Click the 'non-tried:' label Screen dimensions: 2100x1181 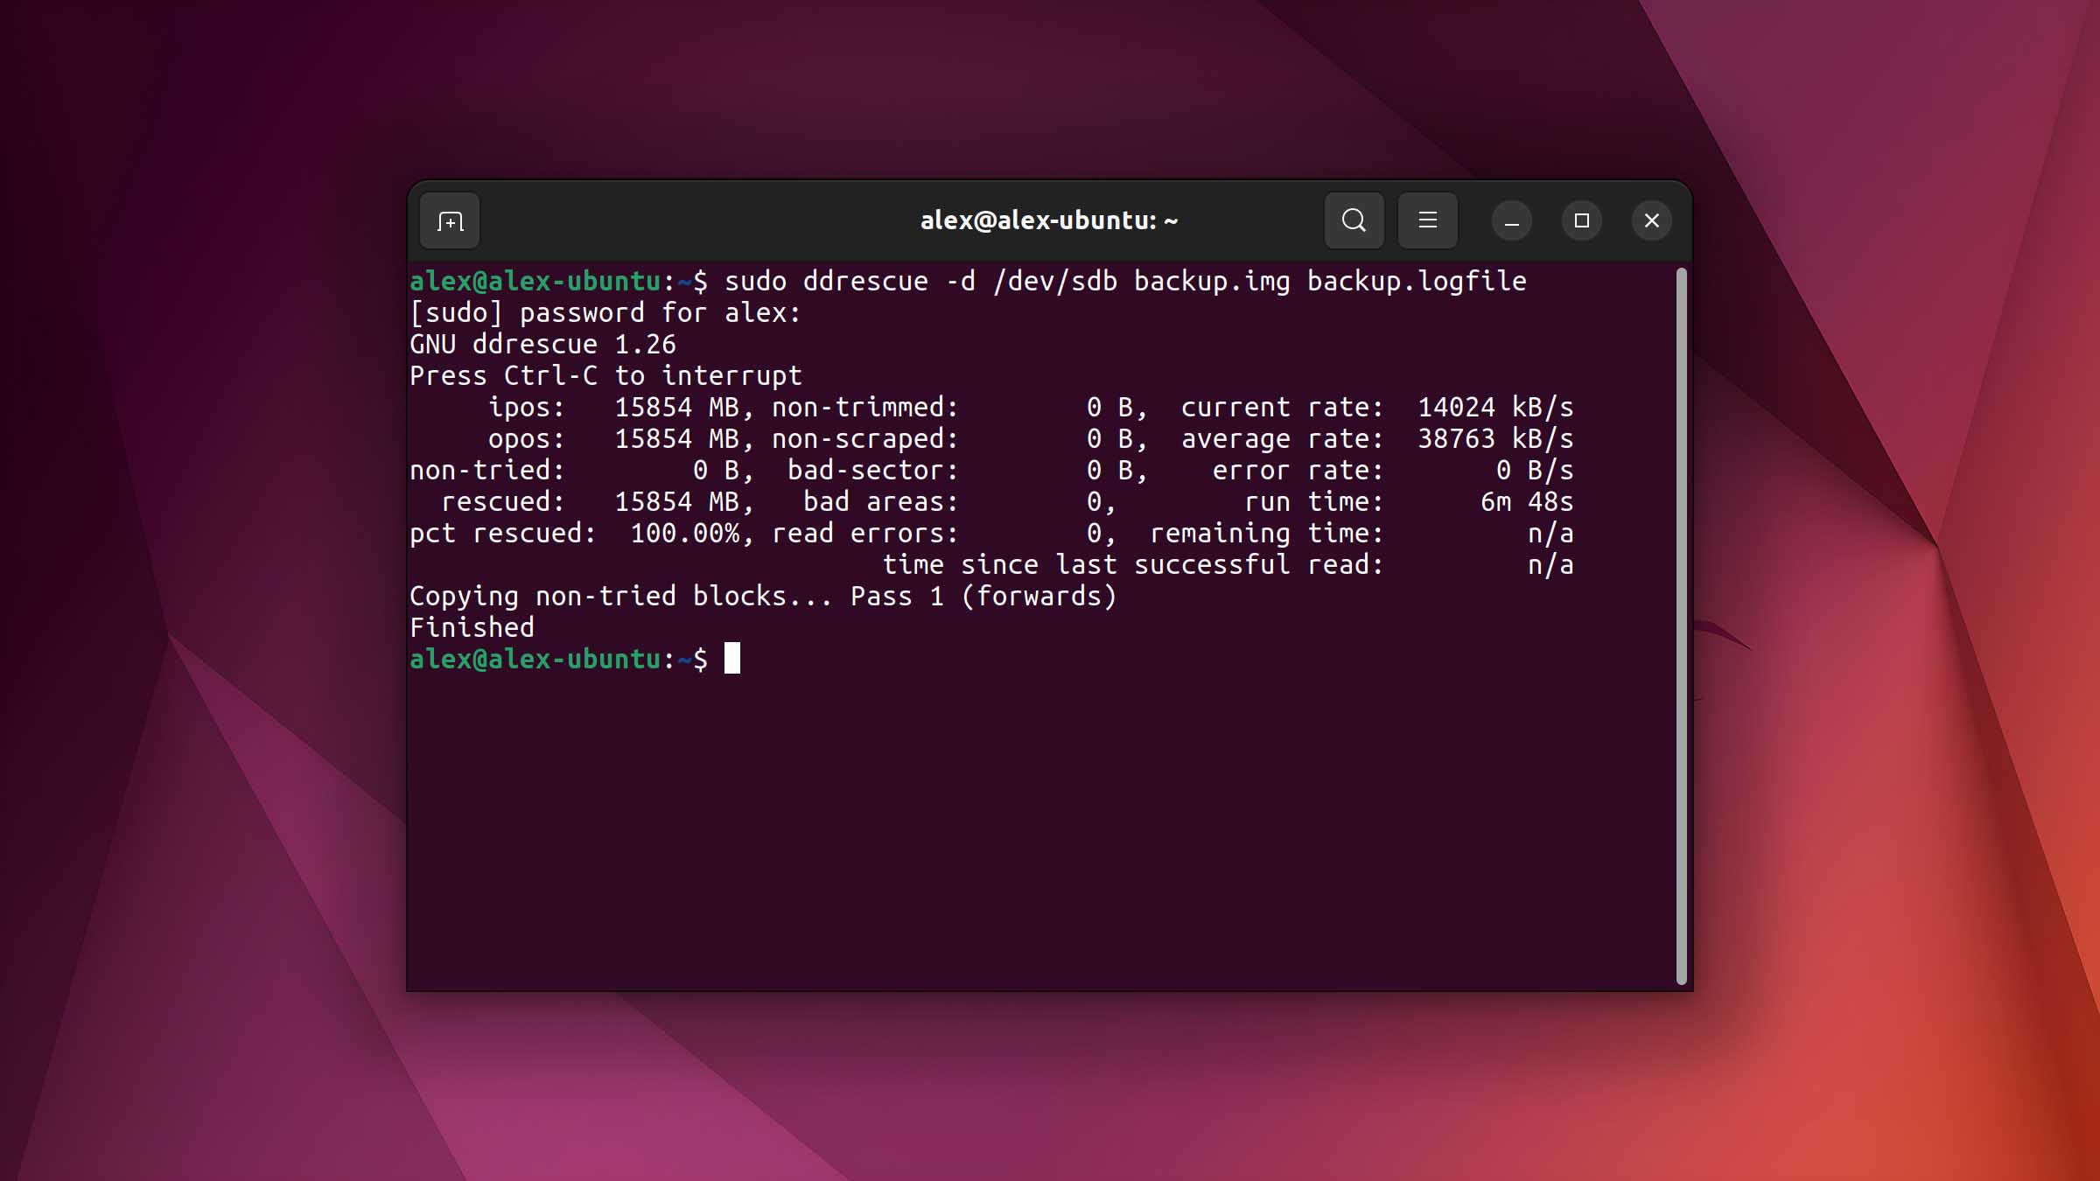click(487, 470)
